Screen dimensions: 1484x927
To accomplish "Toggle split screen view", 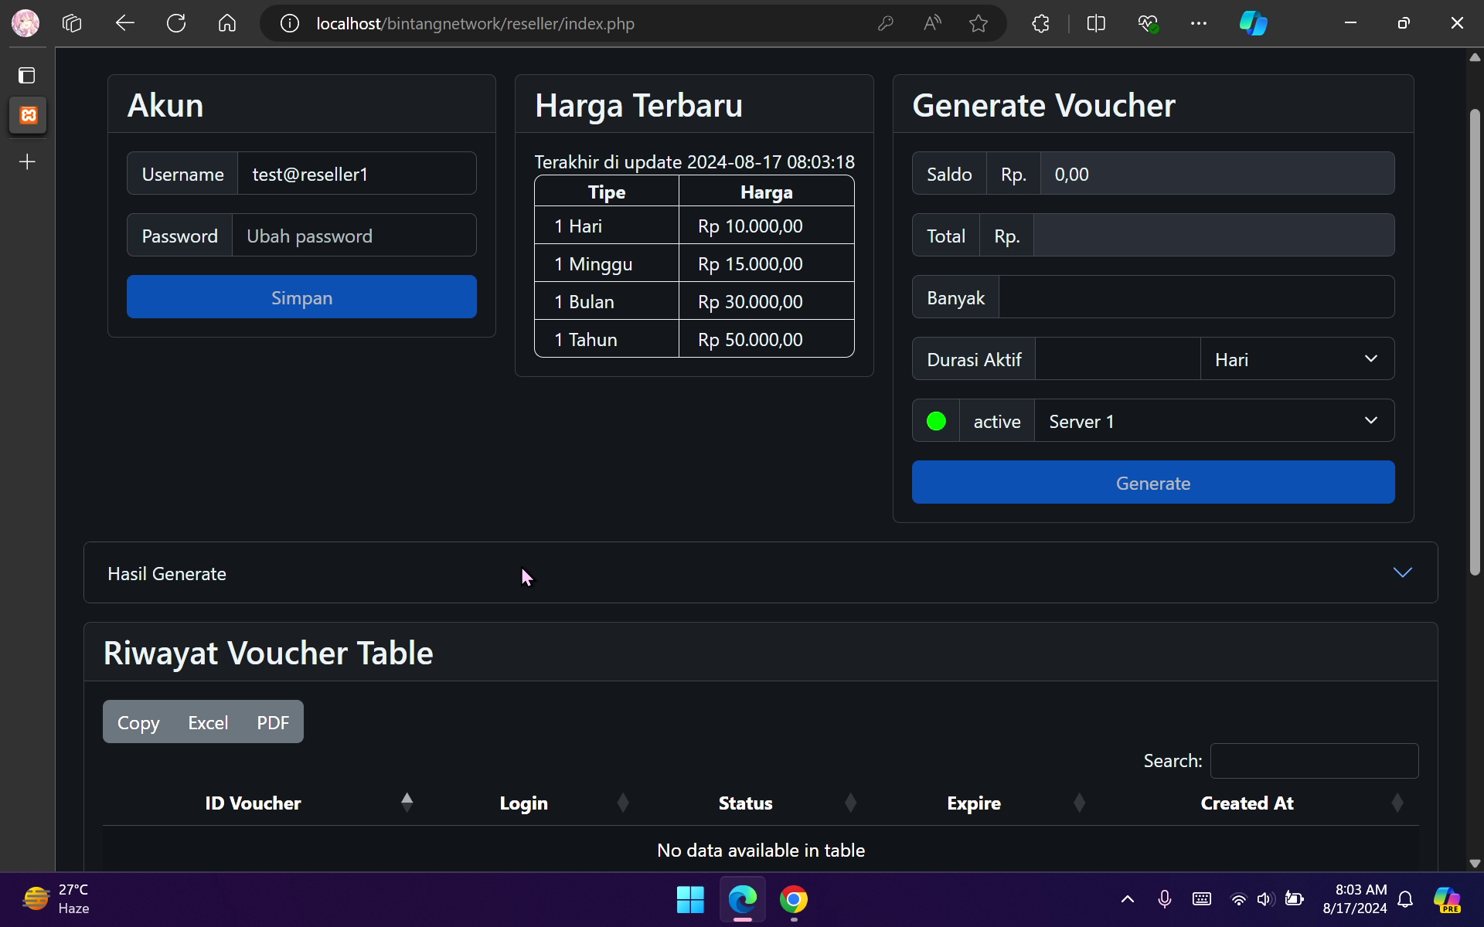I will click(1096, 23).
